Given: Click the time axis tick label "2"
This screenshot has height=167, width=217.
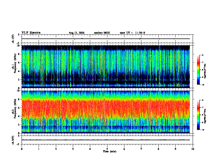Looking at the screenshot, I should tap(56, 149).
